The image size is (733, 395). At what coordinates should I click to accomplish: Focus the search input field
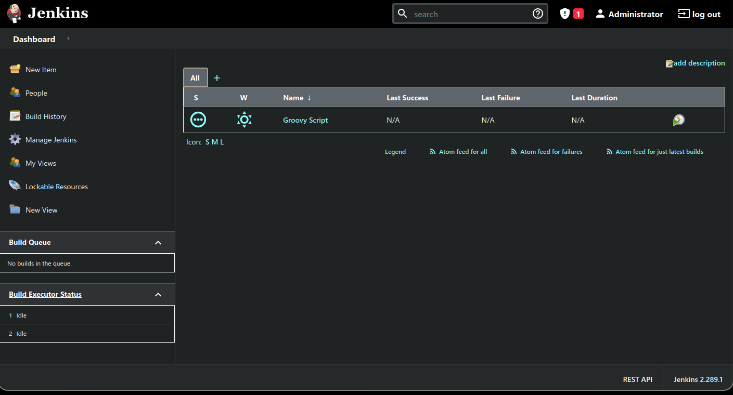[470, 14]
